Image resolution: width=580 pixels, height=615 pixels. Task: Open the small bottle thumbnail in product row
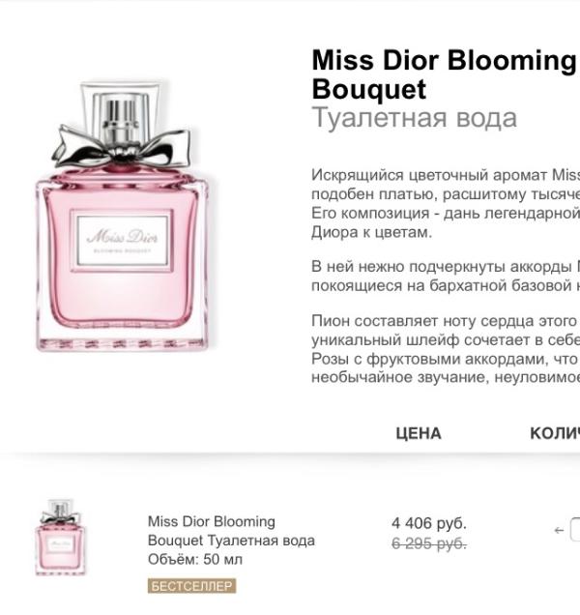[x=60, y=537]
